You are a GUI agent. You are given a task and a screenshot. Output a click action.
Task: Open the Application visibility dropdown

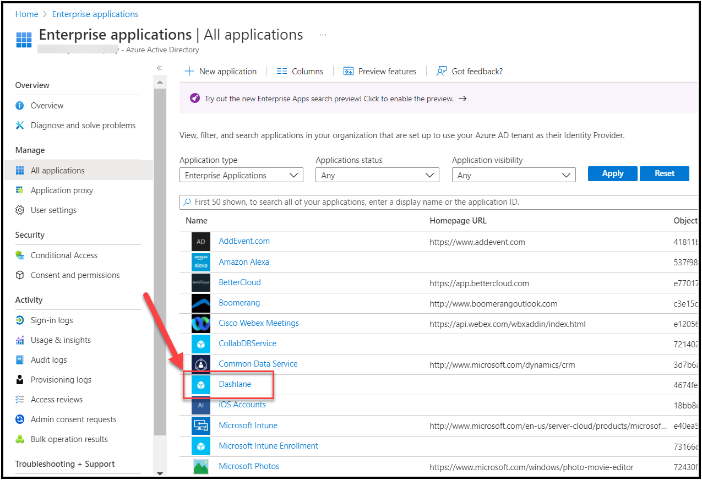pyautogui.click(x=513, y=176)
